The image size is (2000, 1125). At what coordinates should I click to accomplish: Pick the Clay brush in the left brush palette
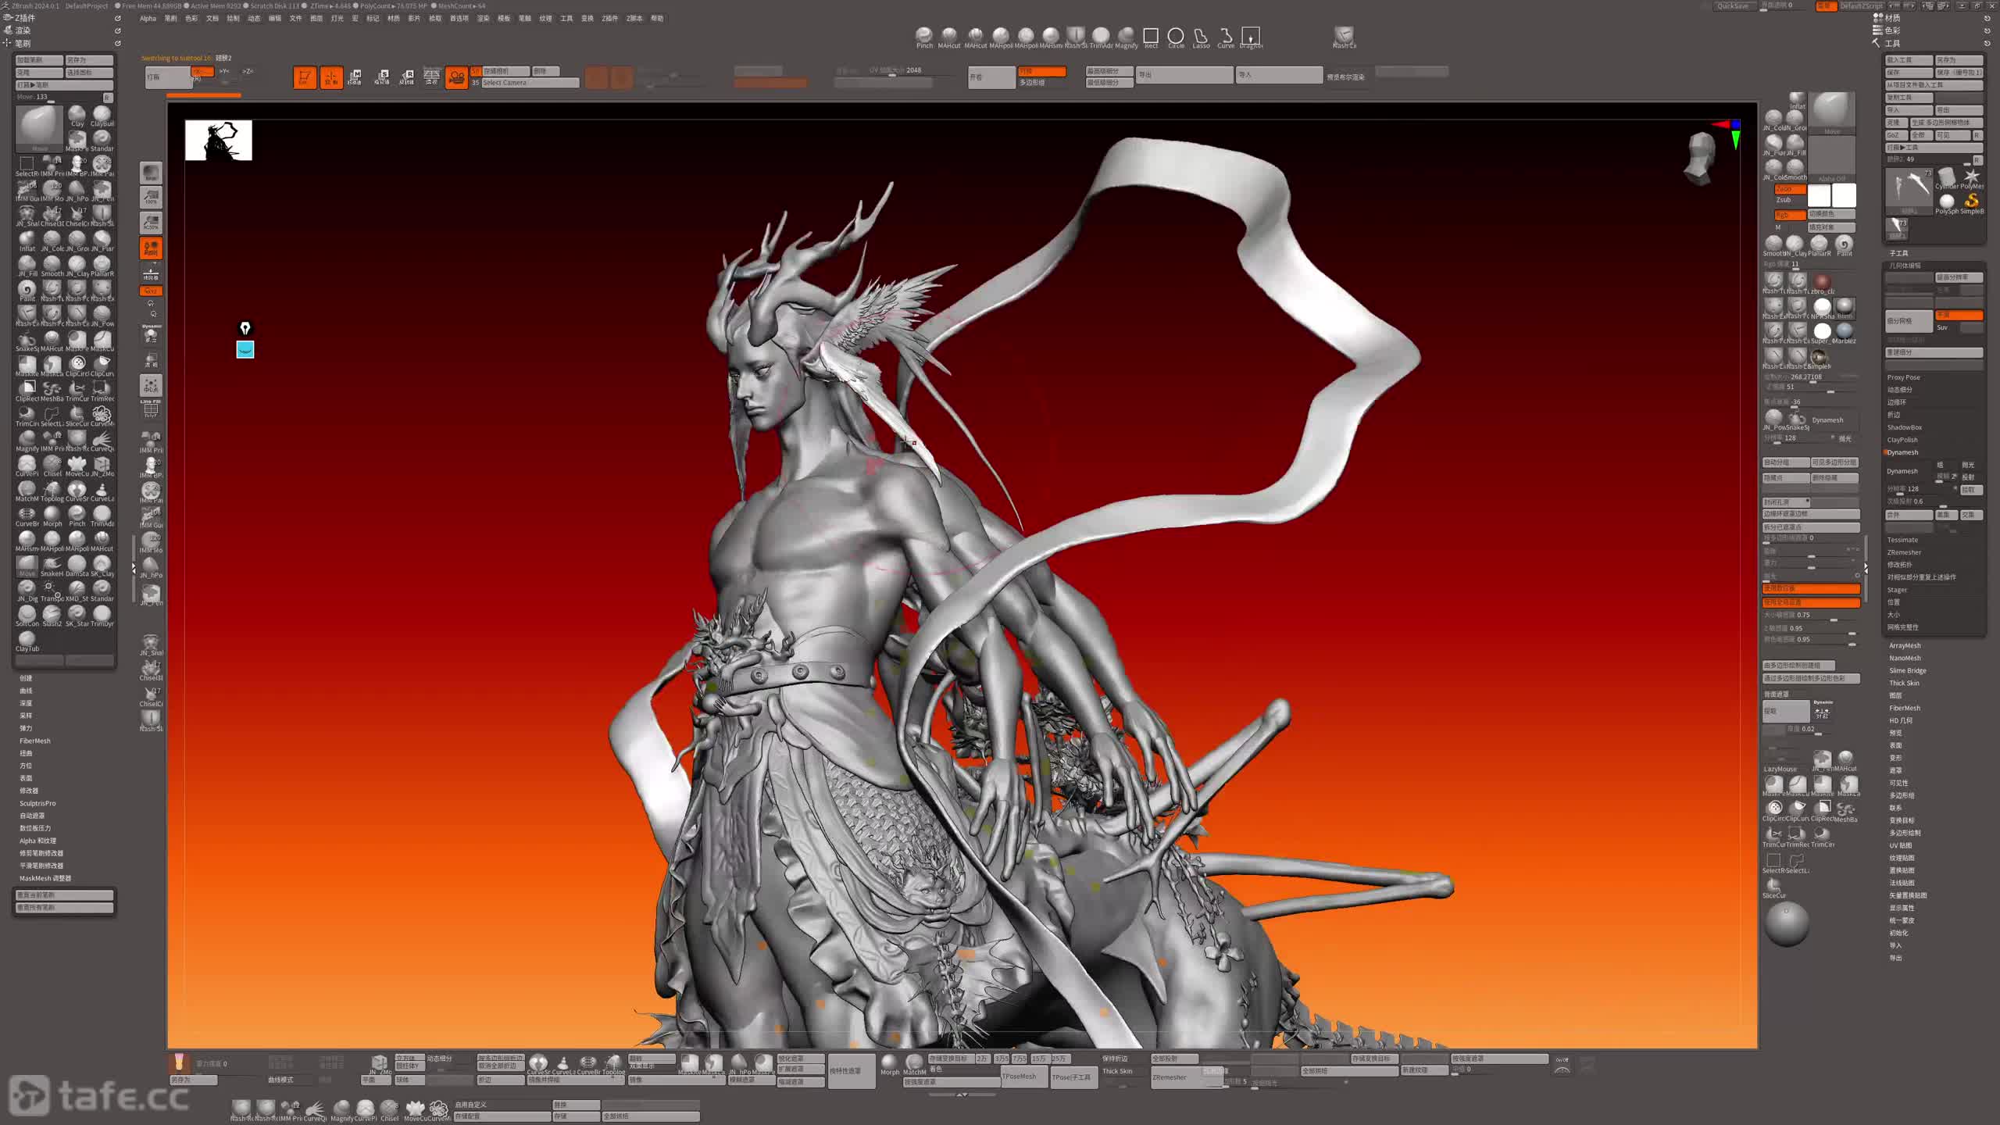pos(77,116)
